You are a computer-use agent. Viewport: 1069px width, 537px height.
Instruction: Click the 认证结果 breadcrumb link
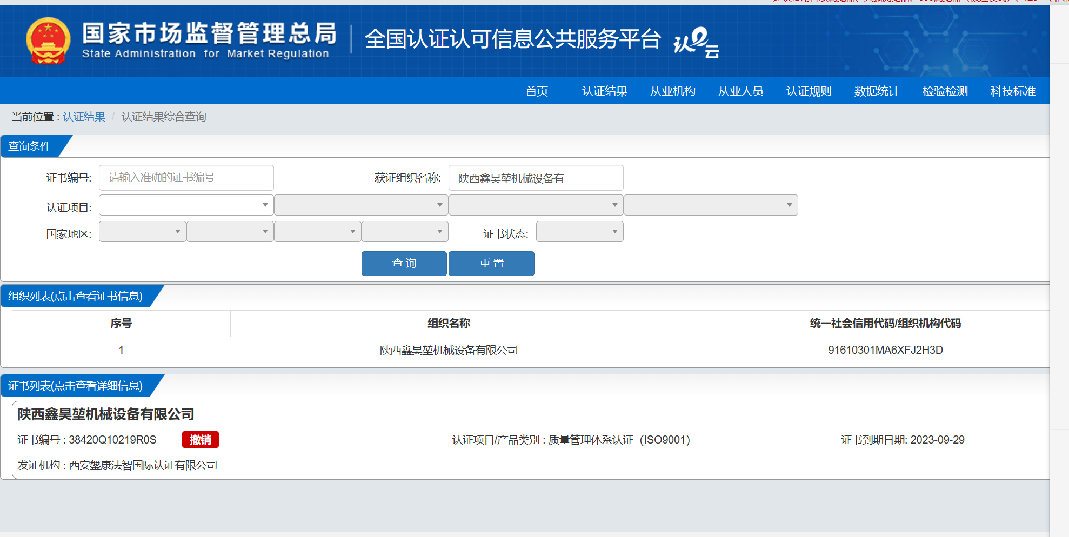click(84, 117)
